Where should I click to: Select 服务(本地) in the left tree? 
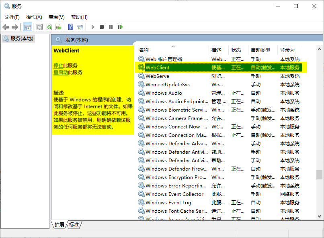(22, 39)
